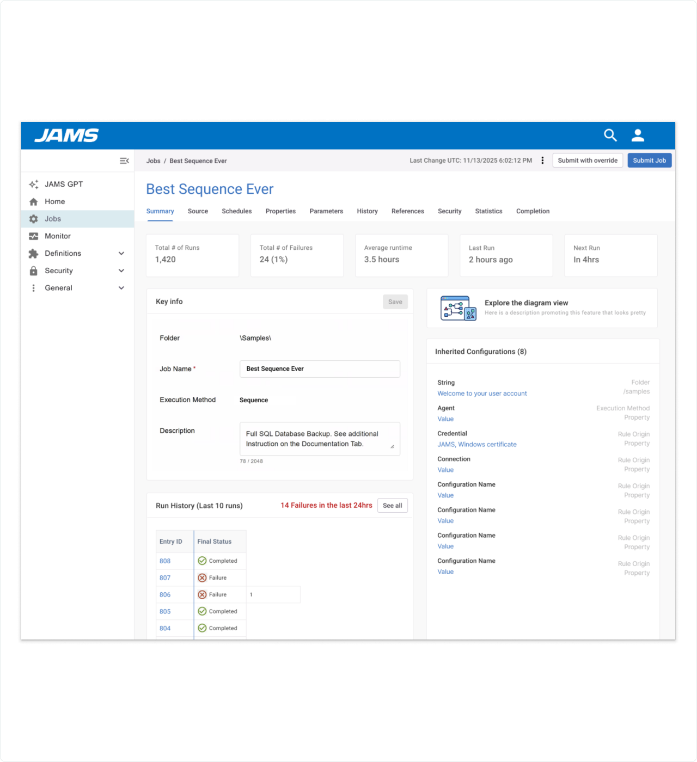Click the search magnifier icon in header
Screen dimensions: 697x762
(610, 136)
